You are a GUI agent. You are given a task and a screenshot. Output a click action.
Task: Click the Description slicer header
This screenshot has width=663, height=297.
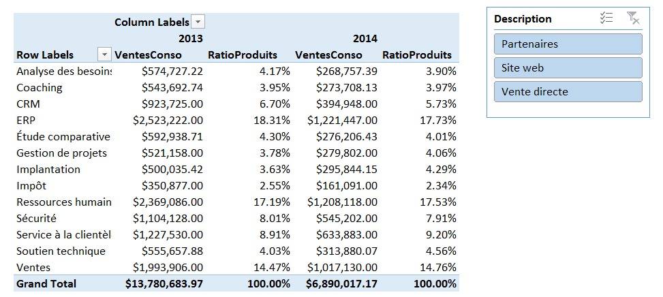pos(523,19)
